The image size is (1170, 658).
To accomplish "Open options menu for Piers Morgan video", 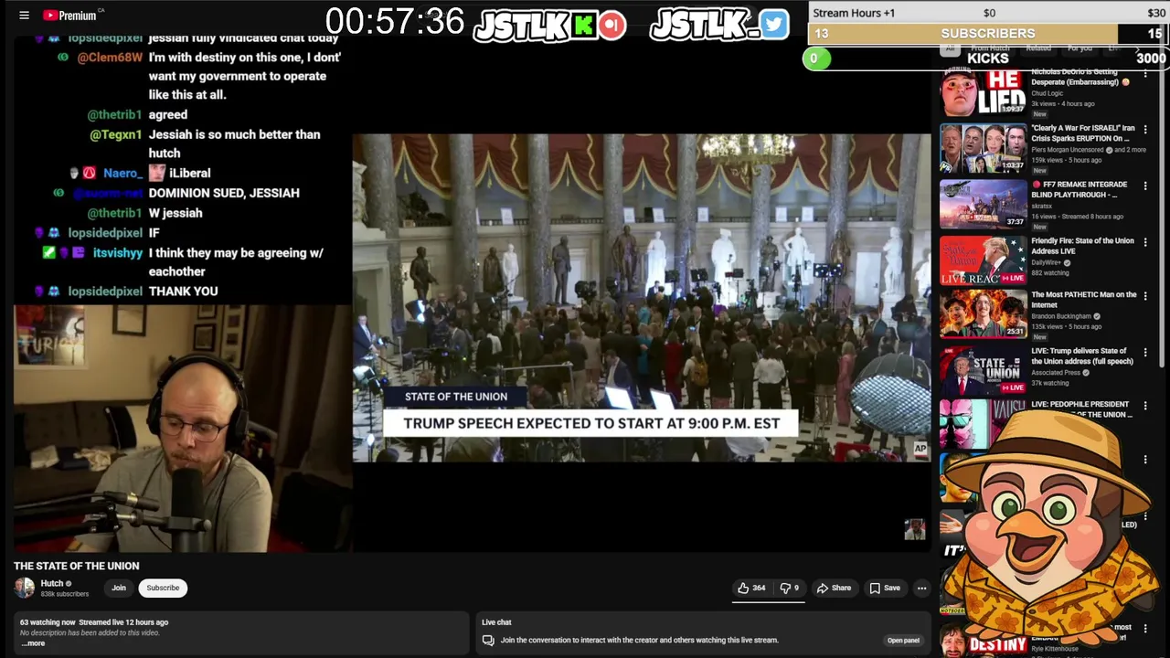I will [x=1145, y=130].
